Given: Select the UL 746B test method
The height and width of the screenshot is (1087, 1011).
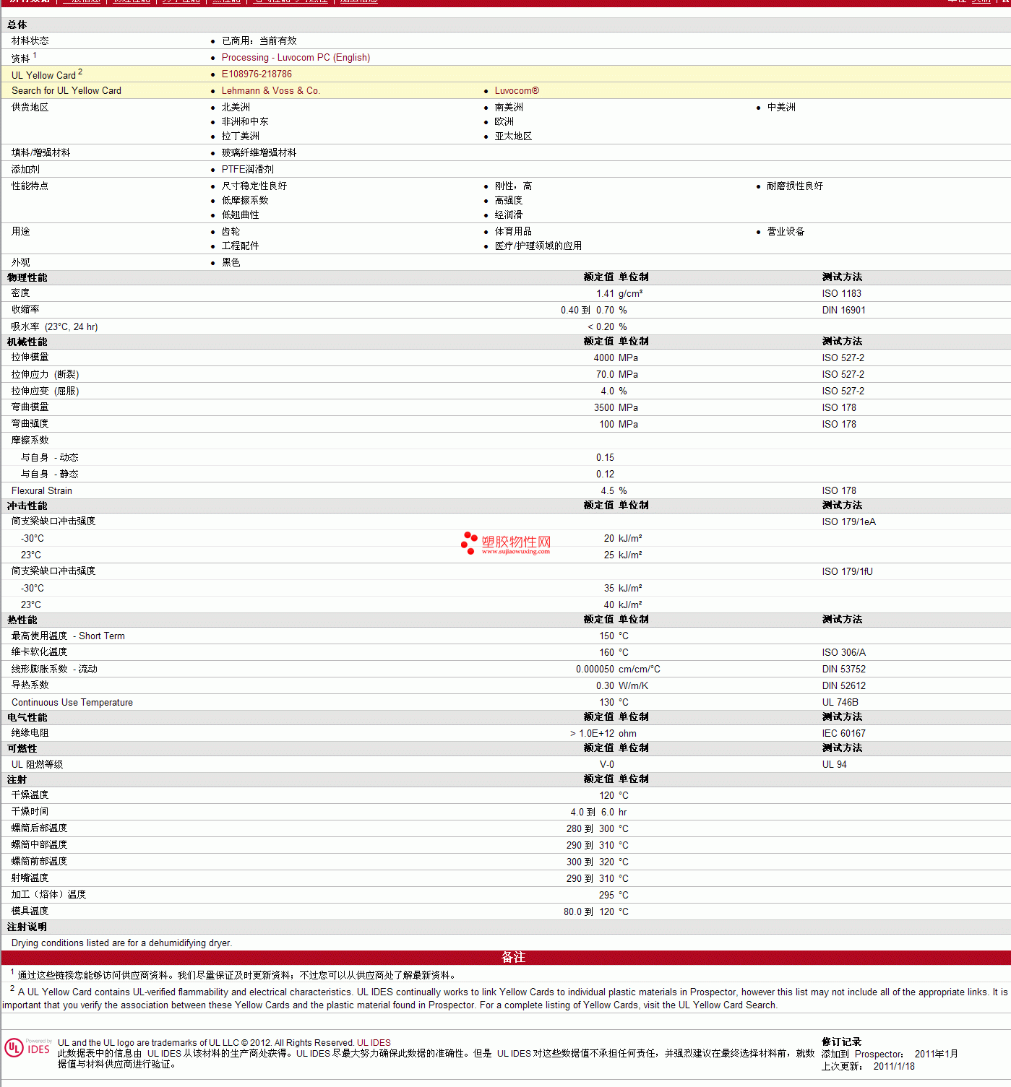Looking at the screenshot, I should point(840,703).
